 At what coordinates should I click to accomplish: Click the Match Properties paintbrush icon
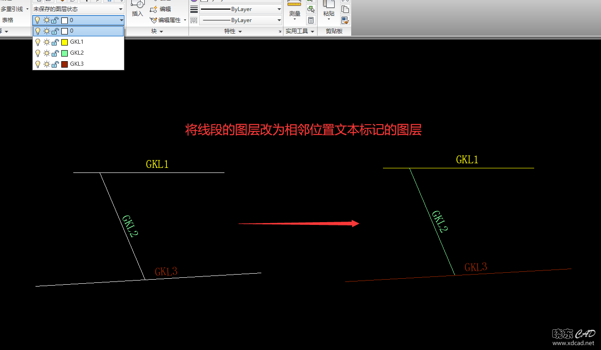[345, 20]
